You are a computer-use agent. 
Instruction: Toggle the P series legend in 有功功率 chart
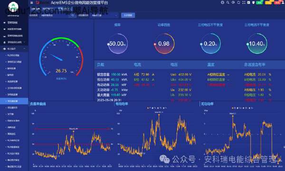[149, 108]
